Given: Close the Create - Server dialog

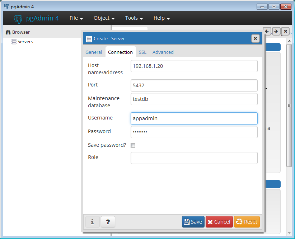Looking at the screenshot, I should tap(255, 38).
